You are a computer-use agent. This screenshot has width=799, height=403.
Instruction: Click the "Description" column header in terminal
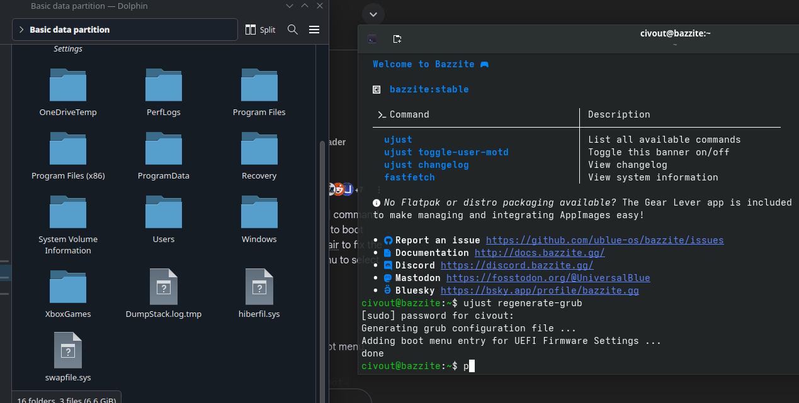tap(619, 114)
